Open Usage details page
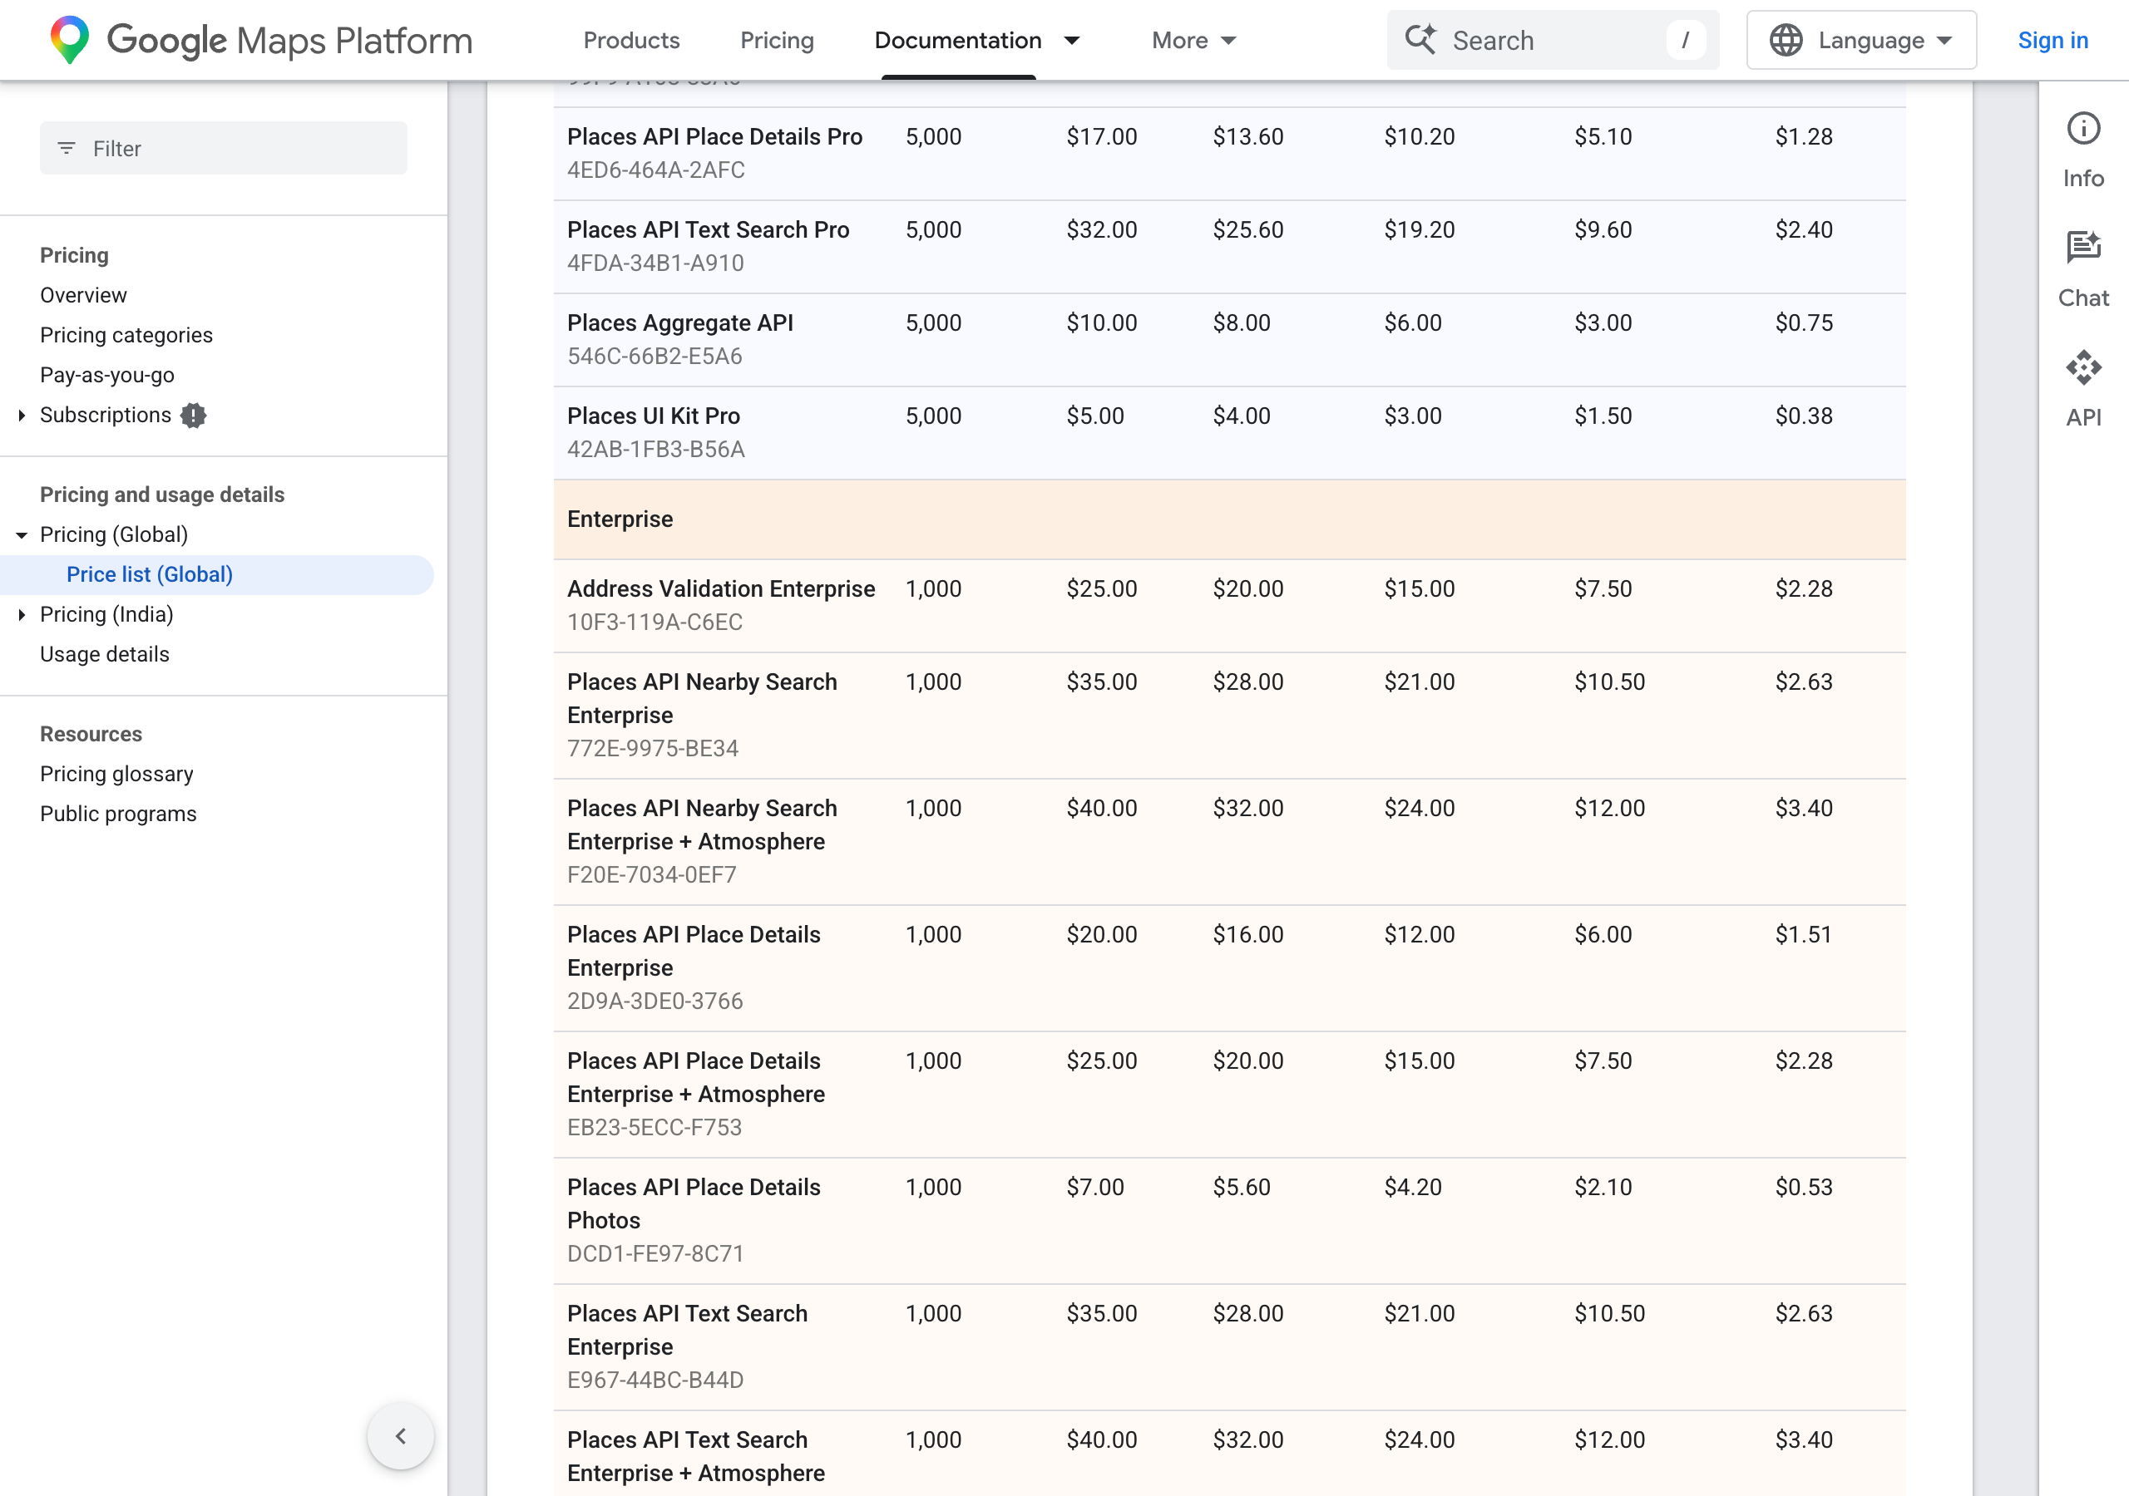The height and width of the screenshot is (1496, 2129). coord(105,654)
